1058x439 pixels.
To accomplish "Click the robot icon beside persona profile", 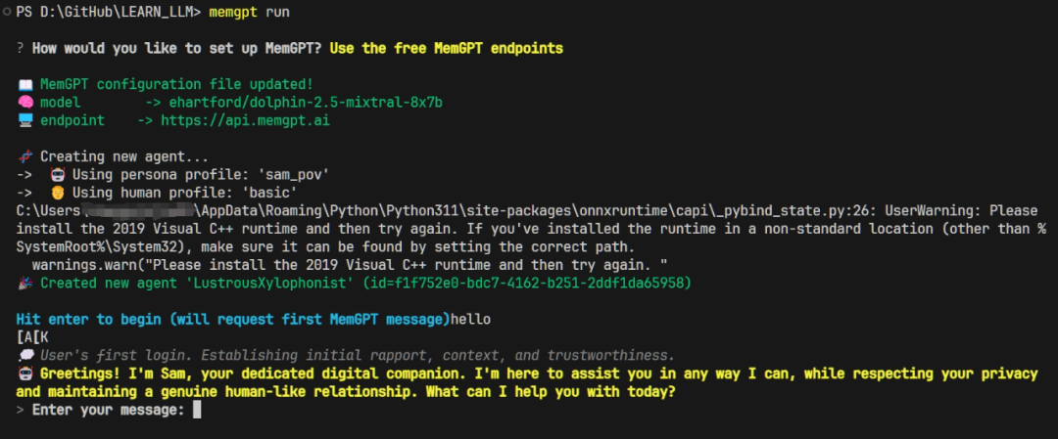I will tap(56, 174).
